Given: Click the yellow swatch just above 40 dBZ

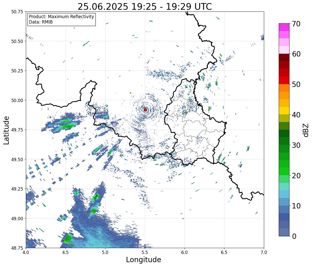Looking at the screenshot, I should click(x=284, y=111).
